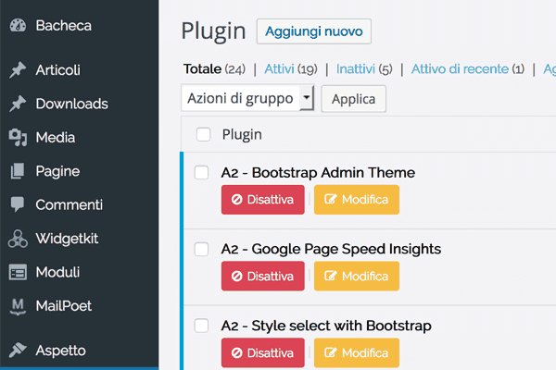Click the Aspetto brush icon
Image resolution: width=556 pixels, height=370 pixels.
tap(18, 351)
